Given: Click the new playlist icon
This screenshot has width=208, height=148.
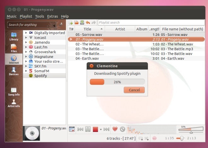Looking at the screenshot, I should (71, 22).
